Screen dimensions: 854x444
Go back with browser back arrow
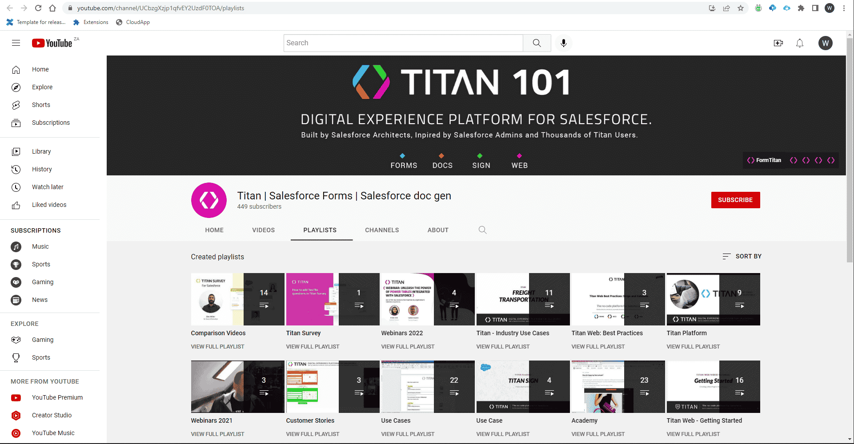(10, 8)
